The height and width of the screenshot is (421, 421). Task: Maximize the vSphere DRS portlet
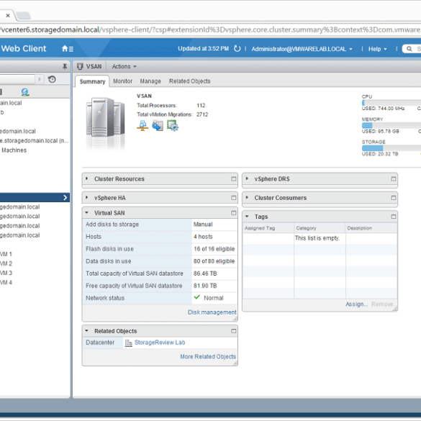pos(394,178)
